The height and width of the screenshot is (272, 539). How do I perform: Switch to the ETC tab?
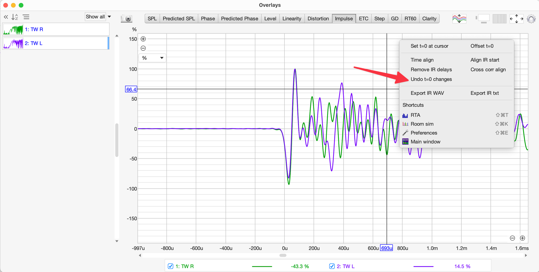point(363,19)
